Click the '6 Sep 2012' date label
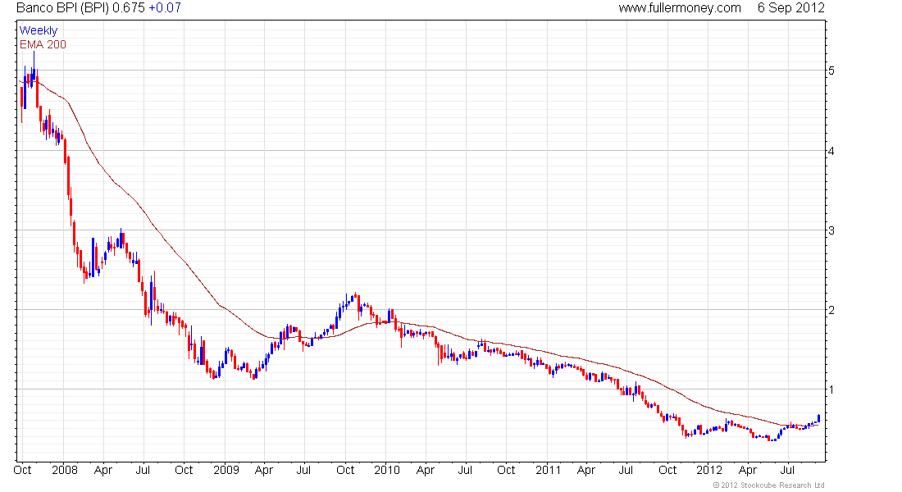902x492 pixels. point(791,8)
